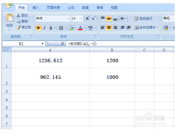
Task: Select cell containing 962.145
Action: [50, 77]
